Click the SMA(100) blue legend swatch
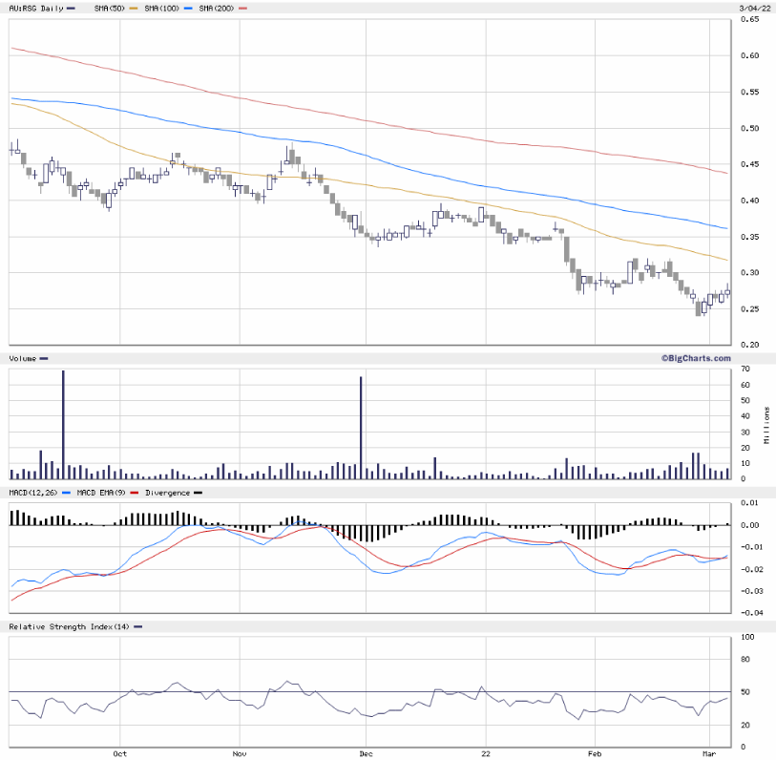 coord(187,9)
